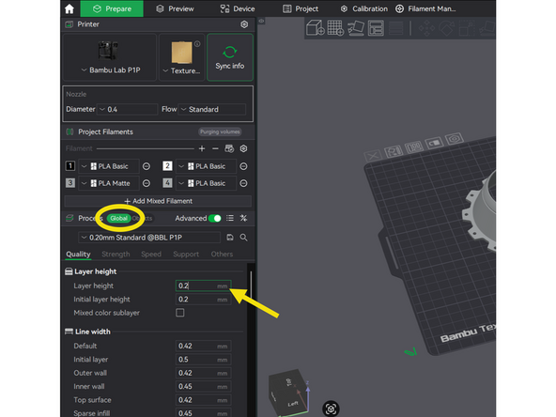Select Global process mode
Screen dimensions: 556x417
click(x=118, y=218)
